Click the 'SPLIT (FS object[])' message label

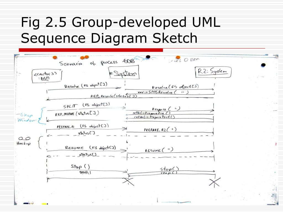[x=87, y=105]
